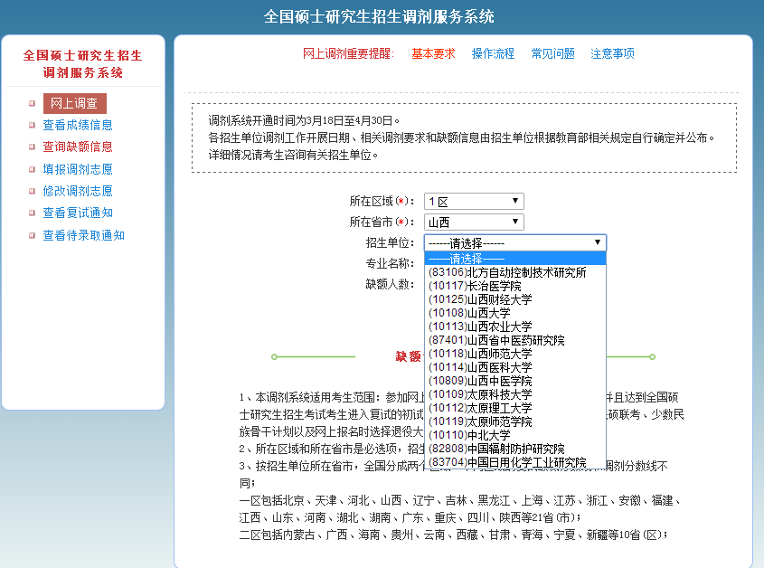This screenshot has width=764, height=568.
Task: Open the 操作流程 link
Action: point(493,53)
